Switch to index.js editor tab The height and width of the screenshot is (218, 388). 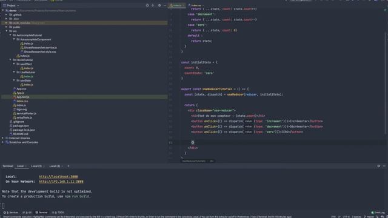click(177, 5)
